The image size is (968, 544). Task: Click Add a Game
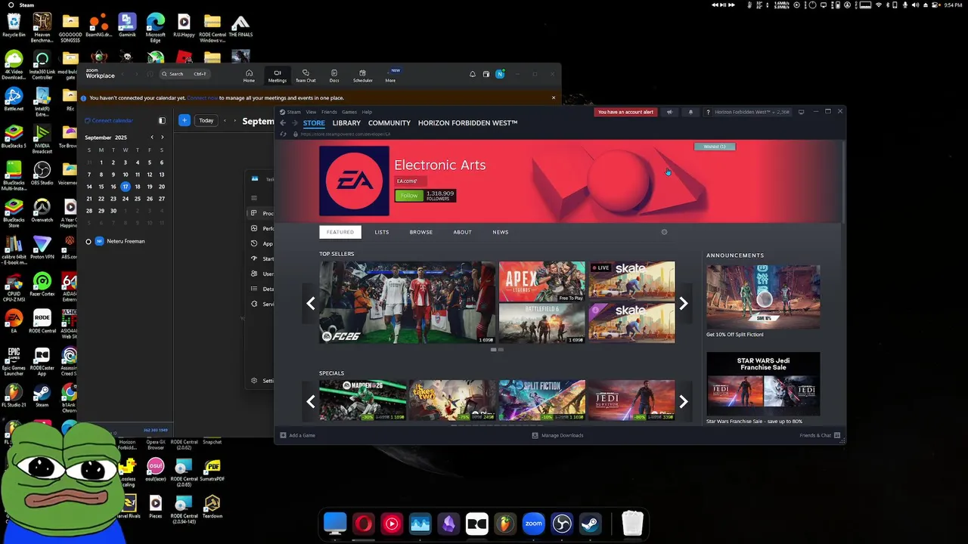click(x=298, y=435)
